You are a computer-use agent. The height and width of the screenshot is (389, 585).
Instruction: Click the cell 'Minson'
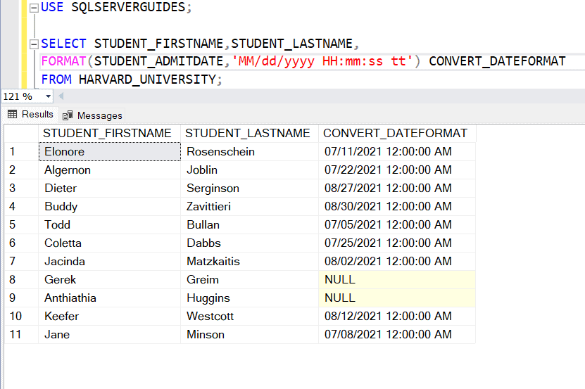[250, 334]
